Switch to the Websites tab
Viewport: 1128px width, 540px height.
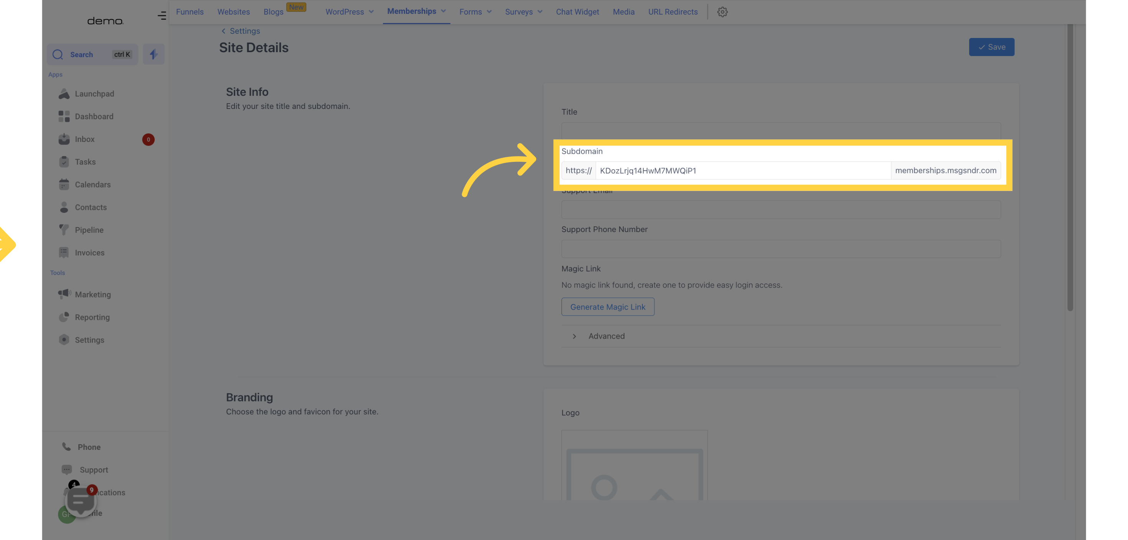click(234, 12)
